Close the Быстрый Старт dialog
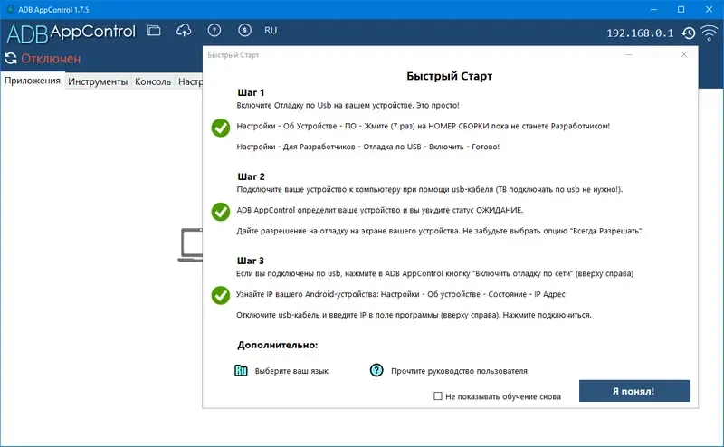 684,54
